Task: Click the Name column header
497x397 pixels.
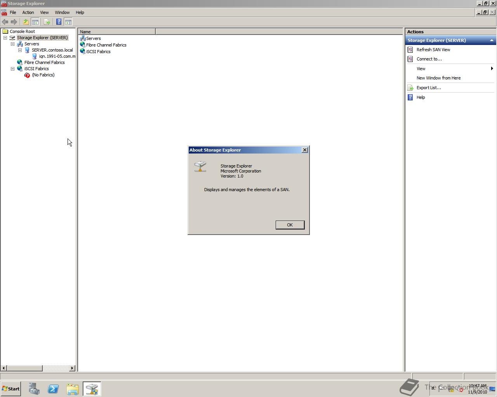Action: click(x=116, y=32)
